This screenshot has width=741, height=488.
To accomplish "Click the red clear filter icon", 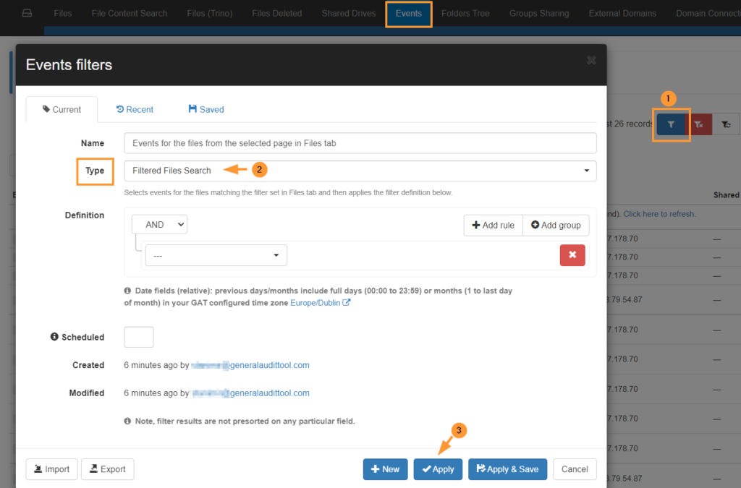I will coord(698,124).
